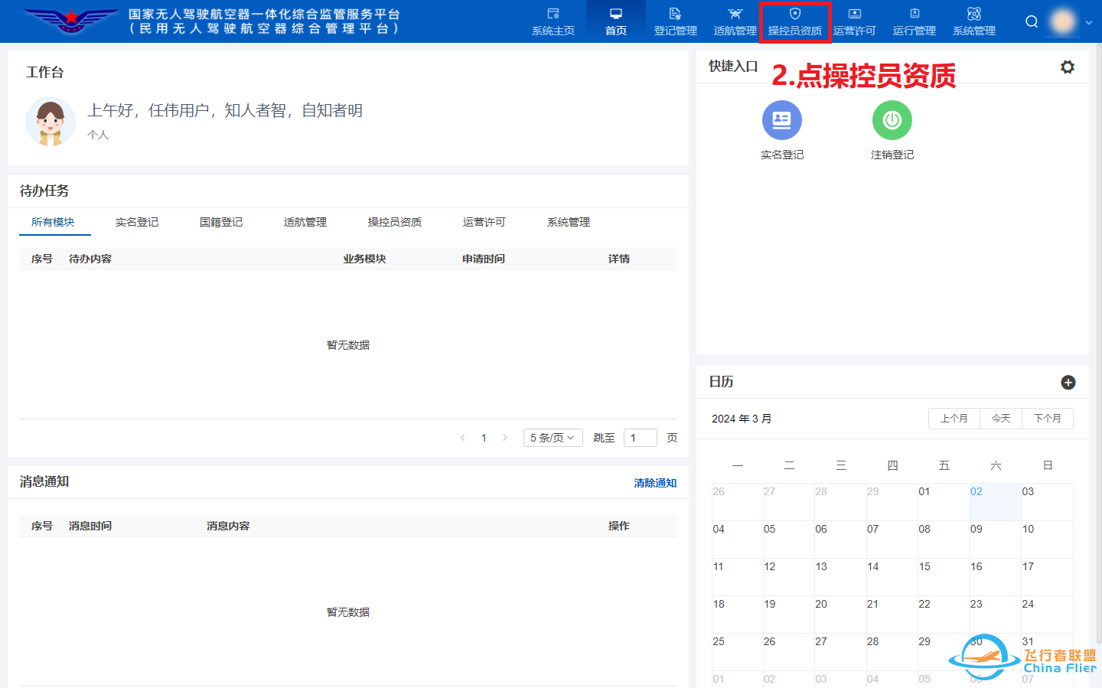Open the 5 条/页 page size dropdown

(553, 438)
